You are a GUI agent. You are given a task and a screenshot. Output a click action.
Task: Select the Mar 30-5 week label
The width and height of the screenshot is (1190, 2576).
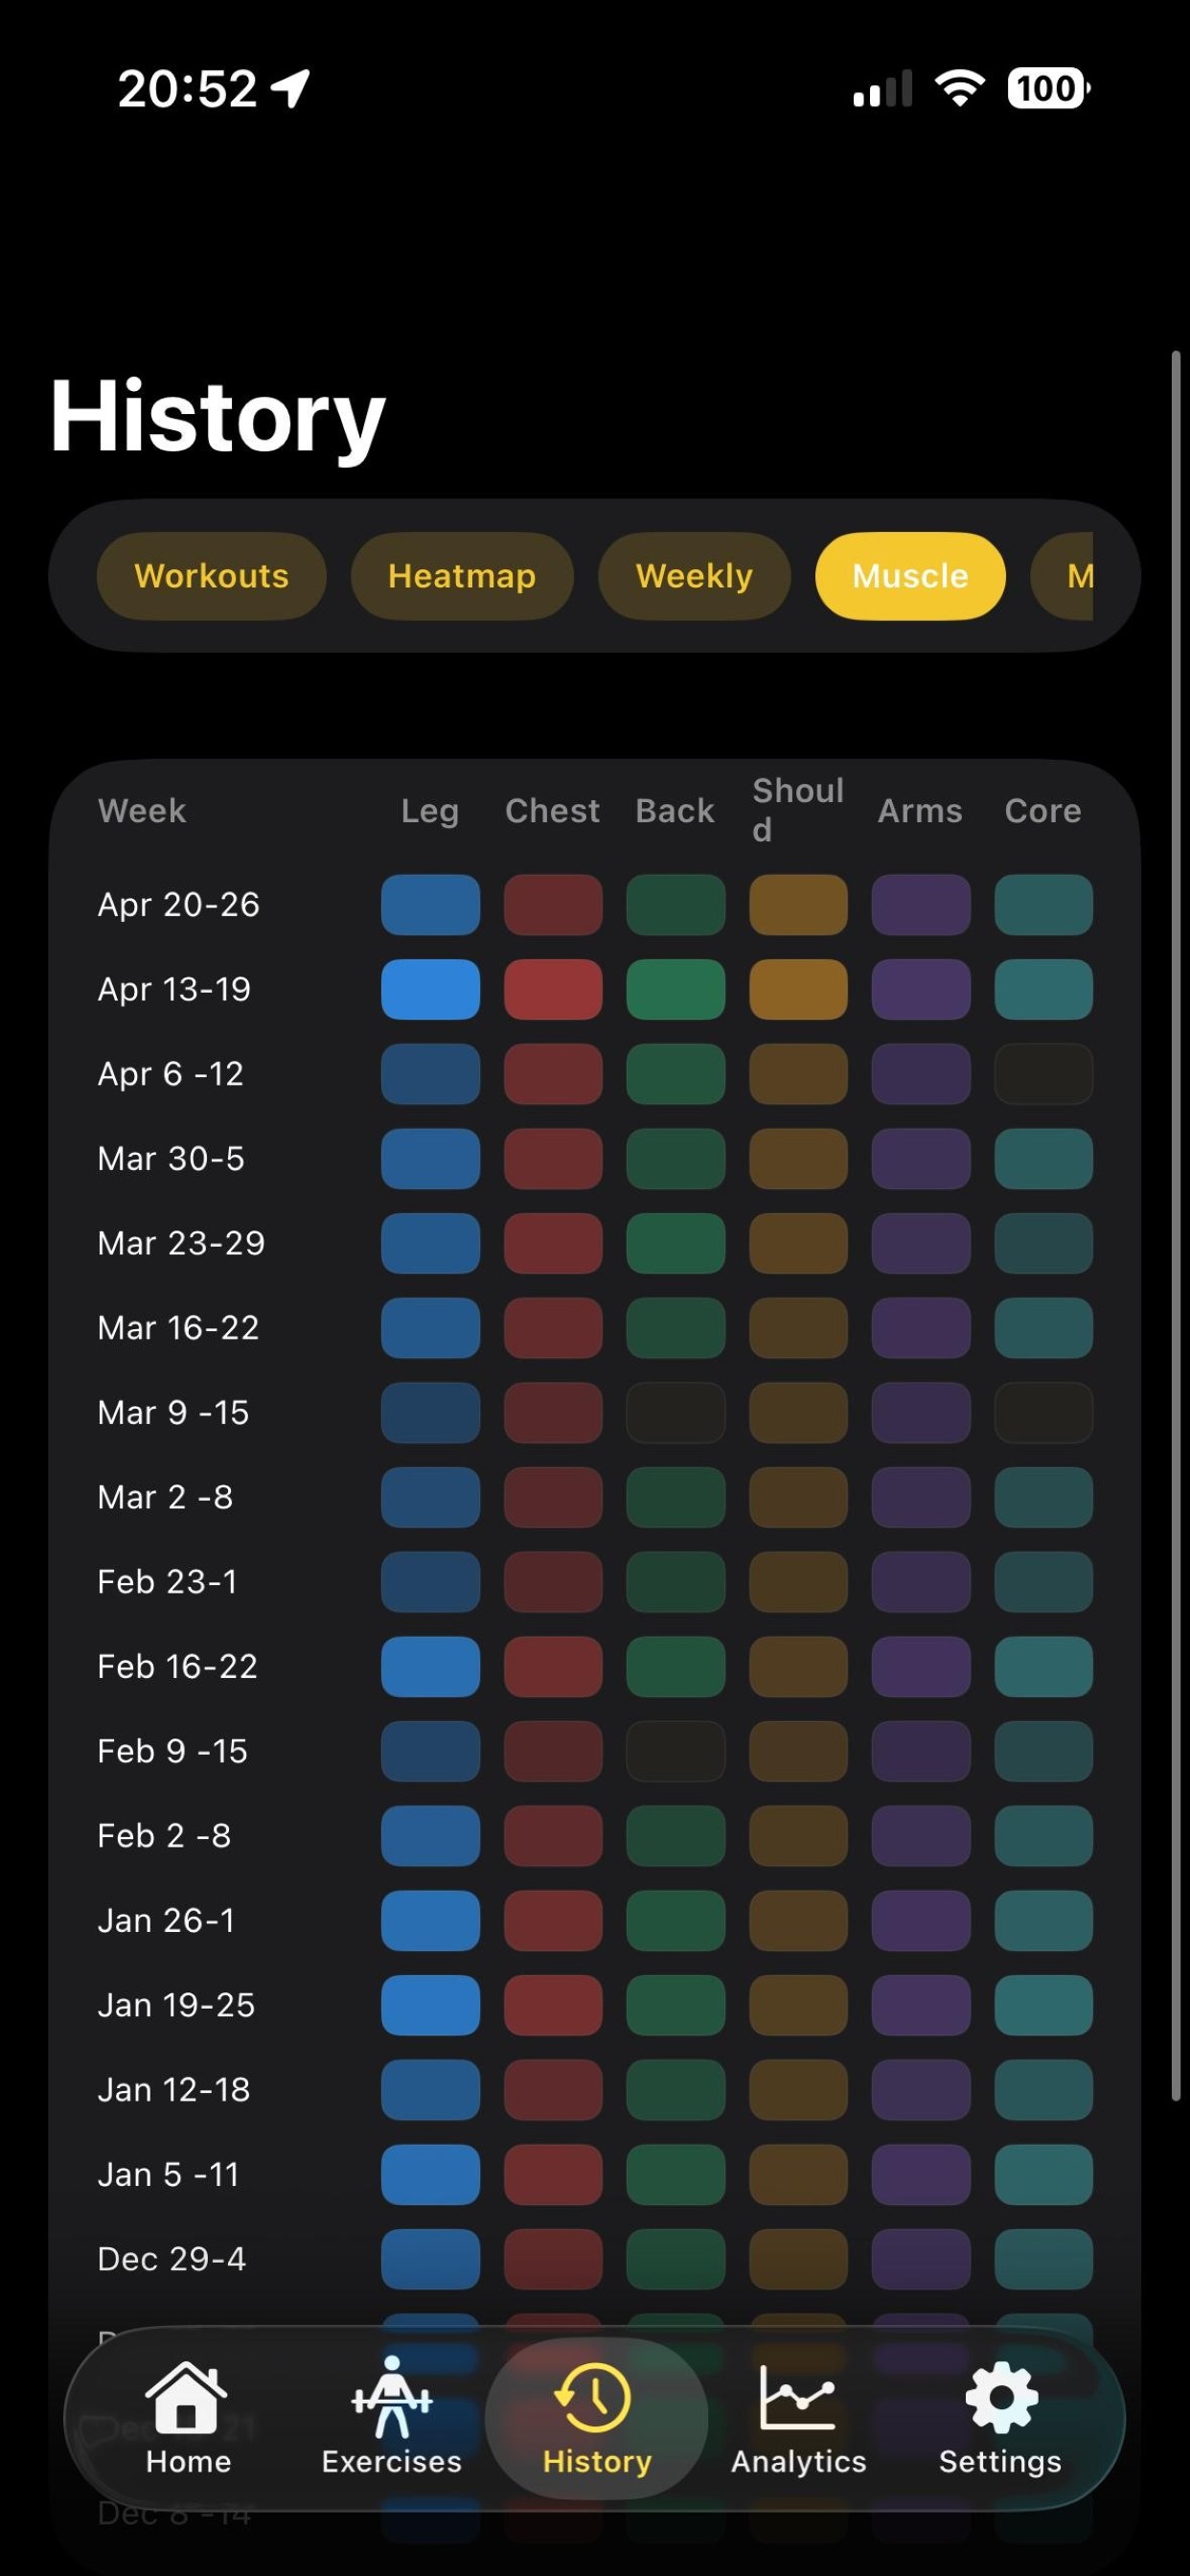[x=171, y=1159]
